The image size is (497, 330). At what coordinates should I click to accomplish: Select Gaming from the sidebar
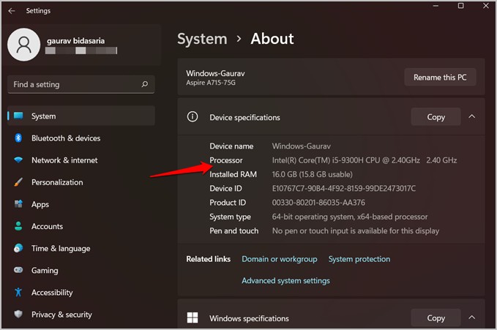point(81,271)
